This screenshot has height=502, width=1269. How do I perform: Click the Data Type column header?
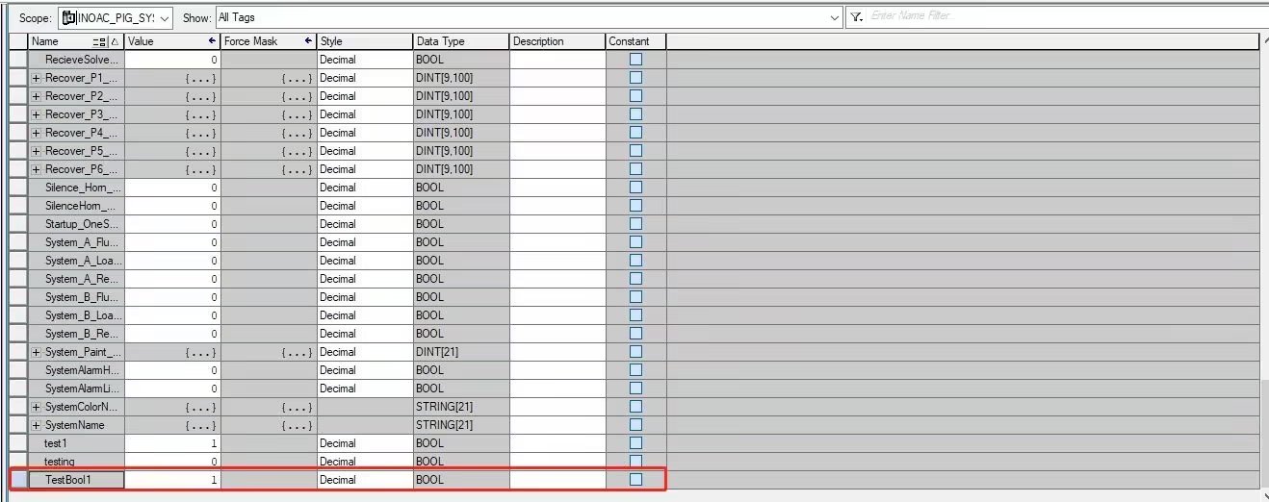tap(460, 41)
